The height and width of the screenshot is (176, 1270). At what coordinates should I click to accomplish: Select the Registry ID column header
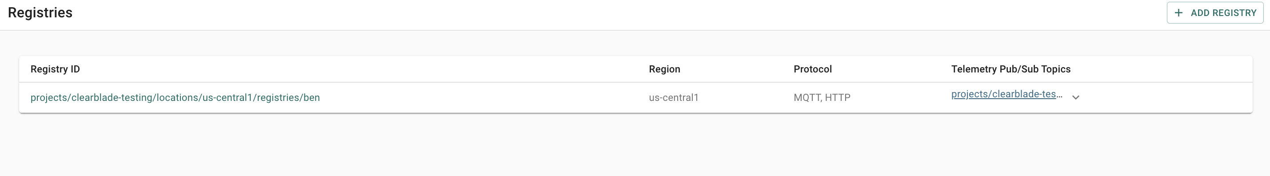55,69
